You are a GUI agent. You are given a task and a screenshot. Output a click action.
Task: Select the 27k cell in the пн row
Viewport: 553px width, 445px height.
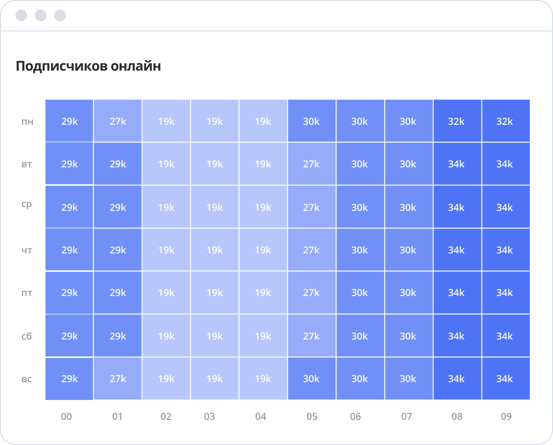[118, 121]
